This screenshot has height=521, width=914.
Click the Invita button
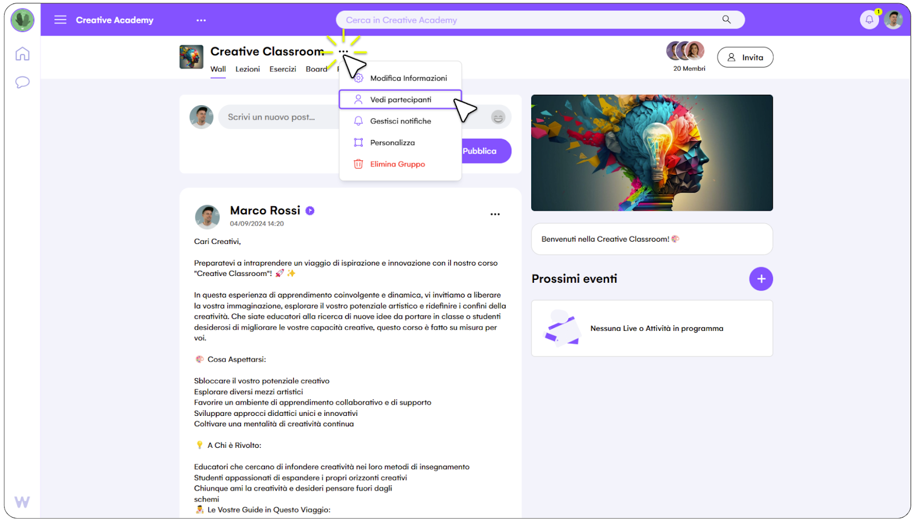point(745,57)
